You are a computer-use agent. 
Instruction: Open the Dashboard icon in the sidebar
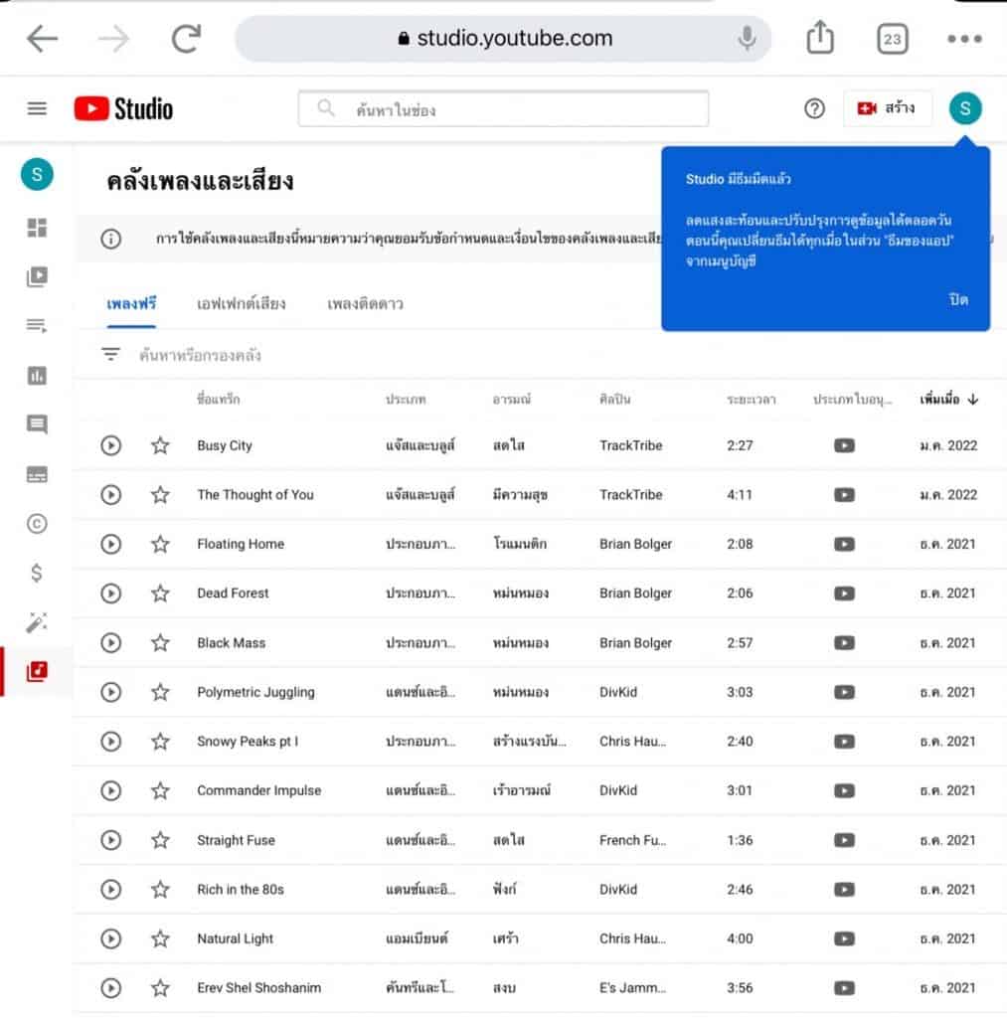(x=37, y=229)
